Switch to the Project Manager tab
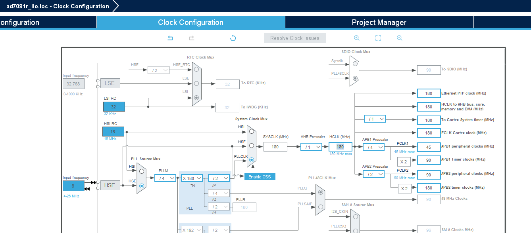Viewport: 531px width, 233px height. click(379, 22)
